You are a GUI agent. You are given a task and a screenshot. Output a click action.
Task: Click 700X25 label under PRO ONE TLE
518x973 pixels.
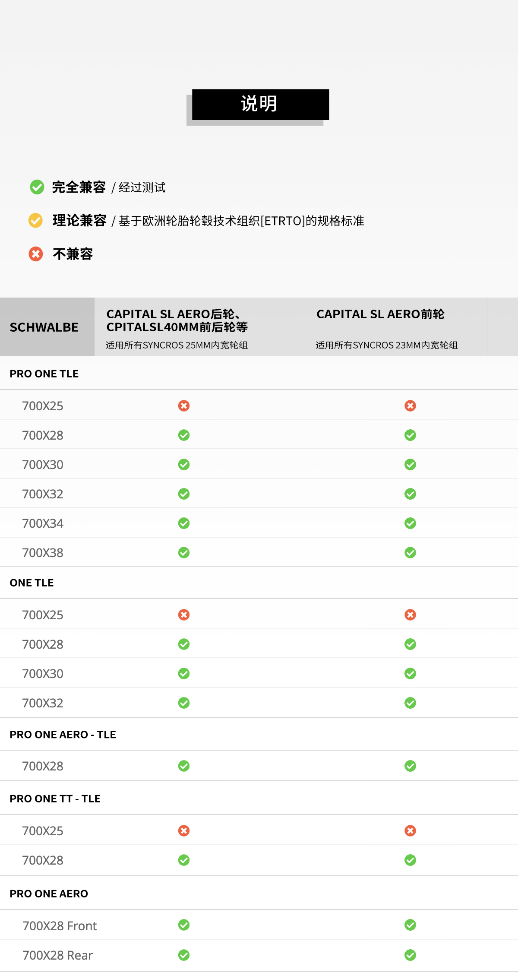[x=43, y=406]
